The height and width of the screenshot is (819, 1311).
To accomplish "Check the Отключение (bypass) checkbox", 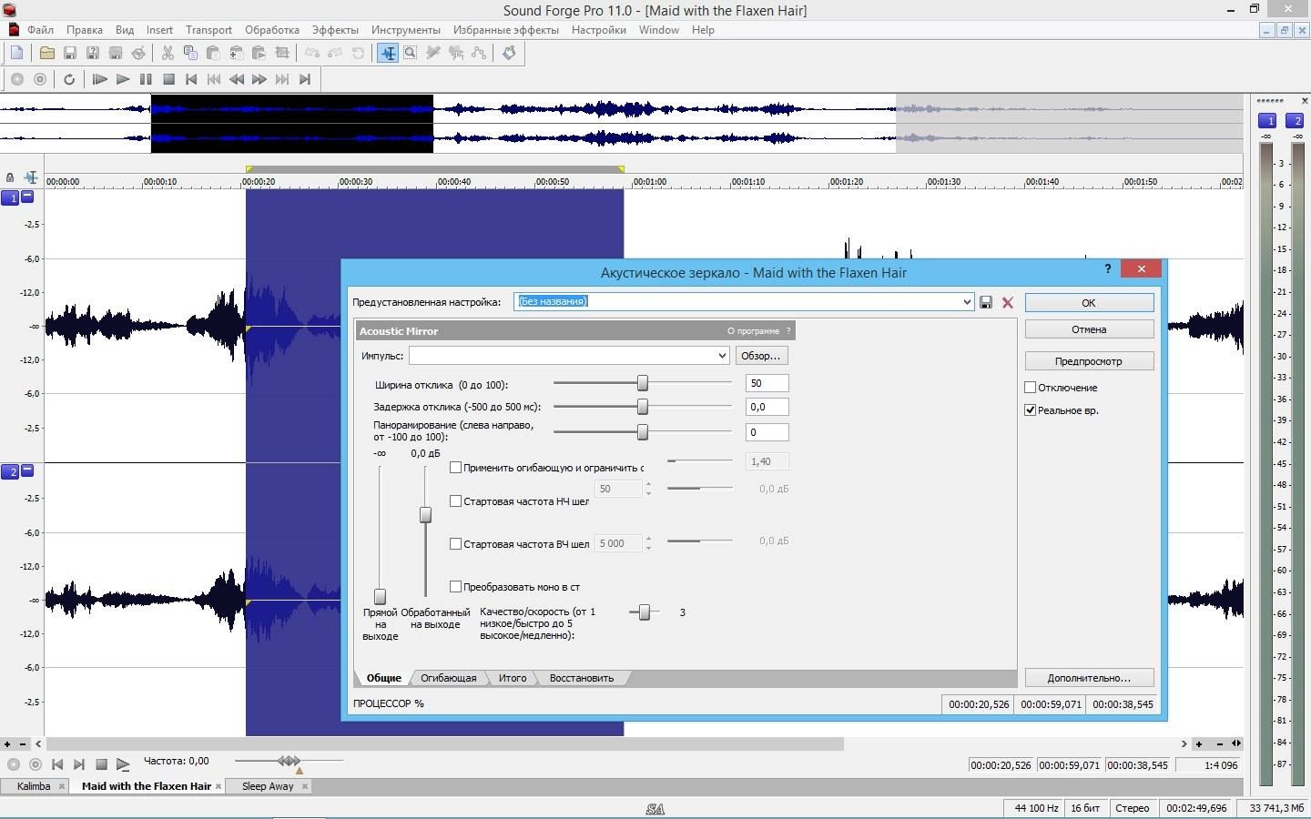I will point(1031,387).
